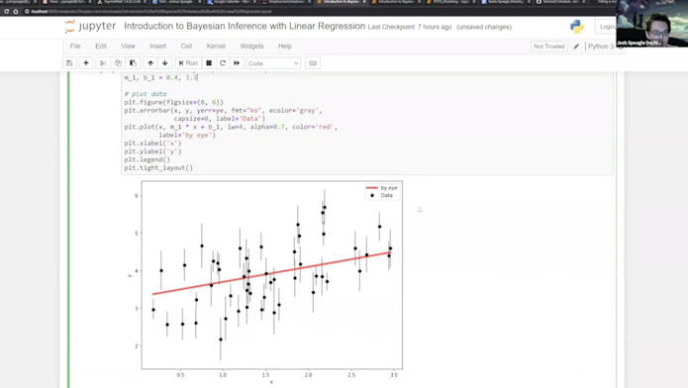Viewport: 688px width, 388px height.
Task: Cut the selected cell with the scissors icon
Action: (103, 63)
